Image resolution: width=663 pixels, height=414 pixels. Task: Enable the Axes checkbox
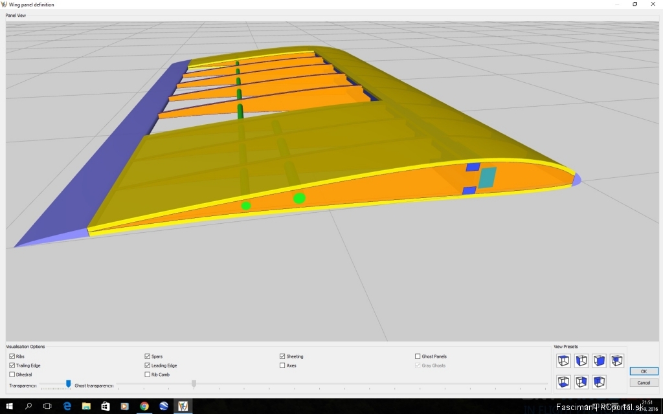pos(282,365)
